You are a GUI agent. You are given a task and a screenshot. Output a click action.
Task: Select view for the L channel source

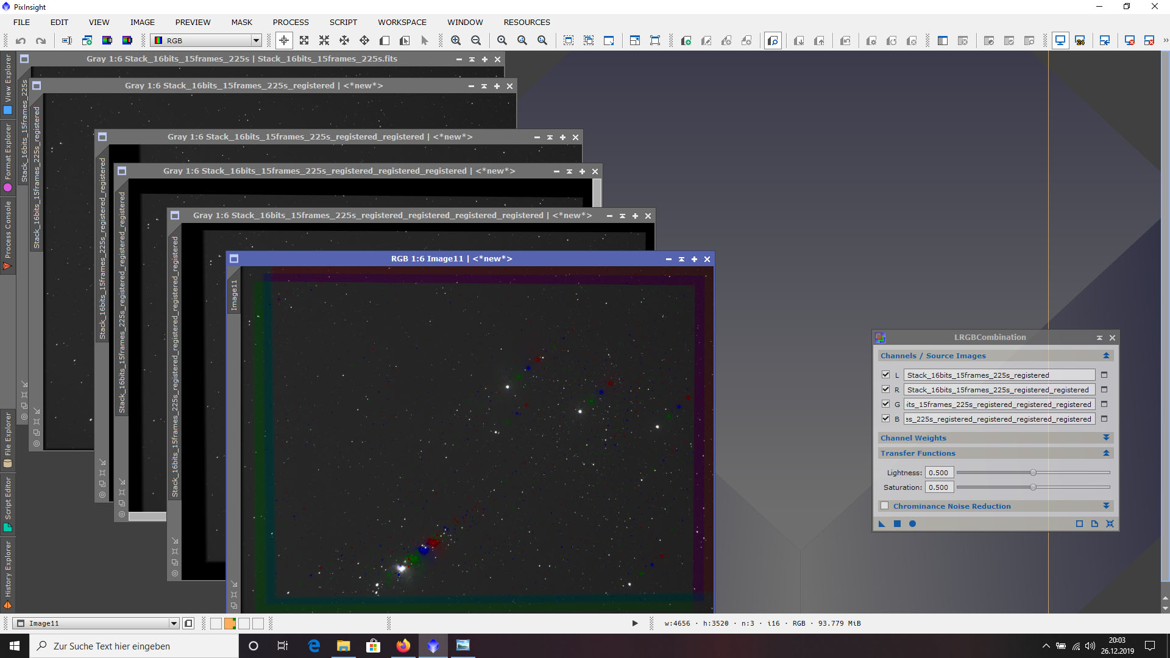click(x=1104, y=375)
